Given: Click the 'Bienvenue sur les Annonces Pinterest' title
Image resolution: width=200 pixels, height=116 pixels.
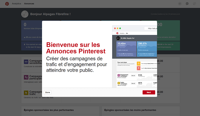Looking at the screenshot, I should click(76, 48).
